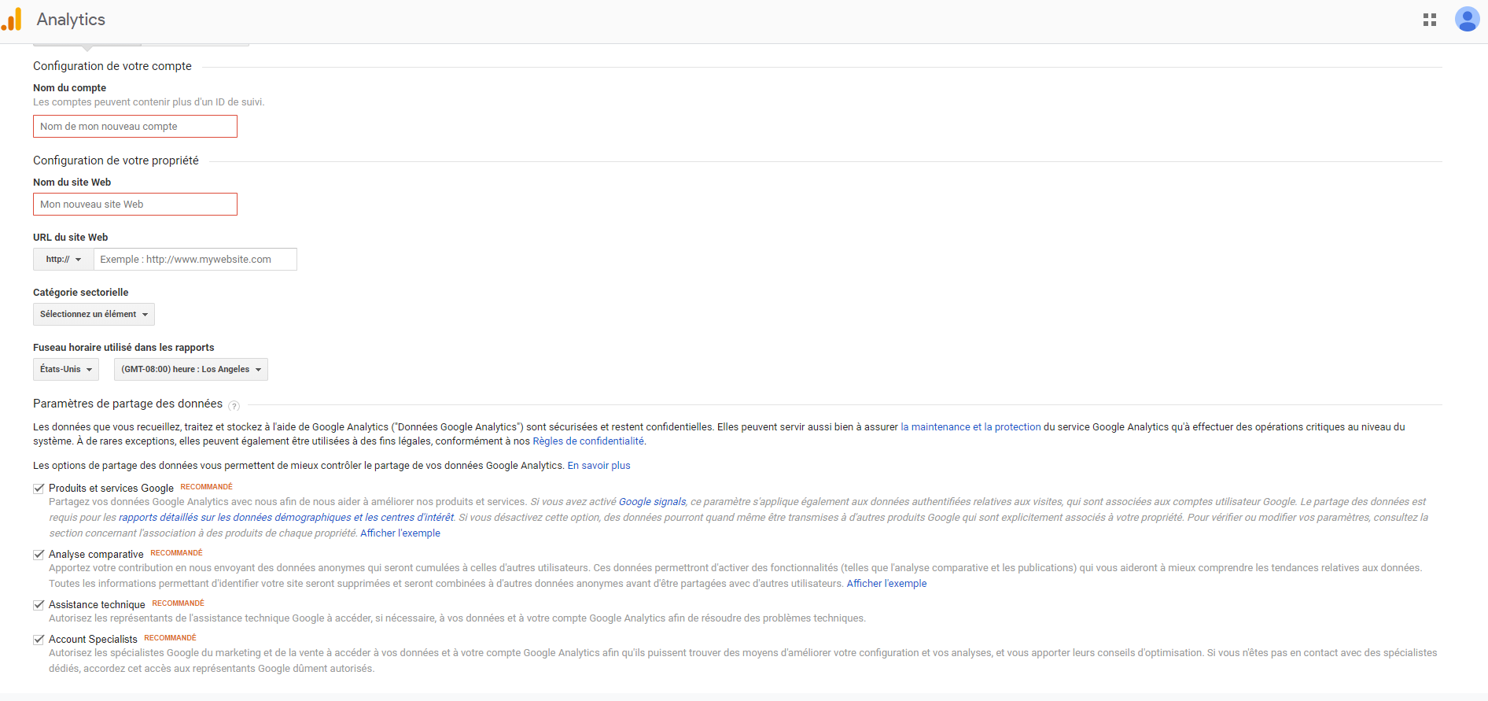Click the Paramètres de partage des données heading
The height and width of the screenshot is (701, 1488).
(127, 404)
